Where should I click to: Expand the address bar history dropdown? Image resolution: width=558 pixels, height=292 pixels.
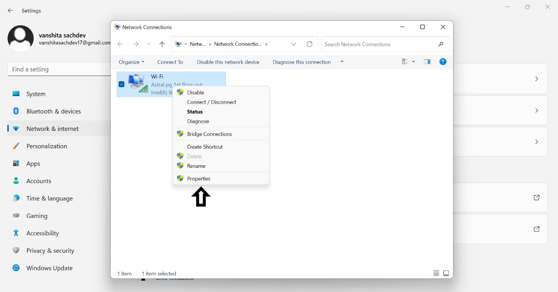[293, 44]
